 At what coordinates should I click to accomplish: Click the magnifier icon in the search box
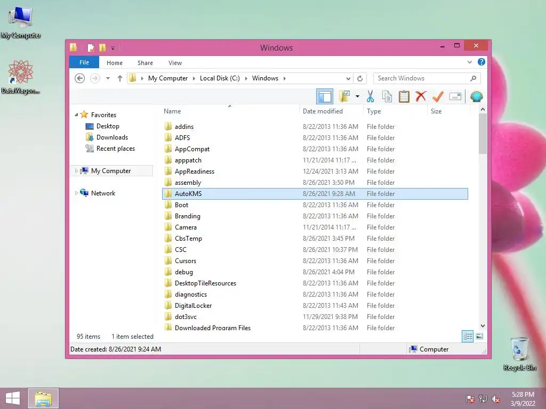point(473,78)
